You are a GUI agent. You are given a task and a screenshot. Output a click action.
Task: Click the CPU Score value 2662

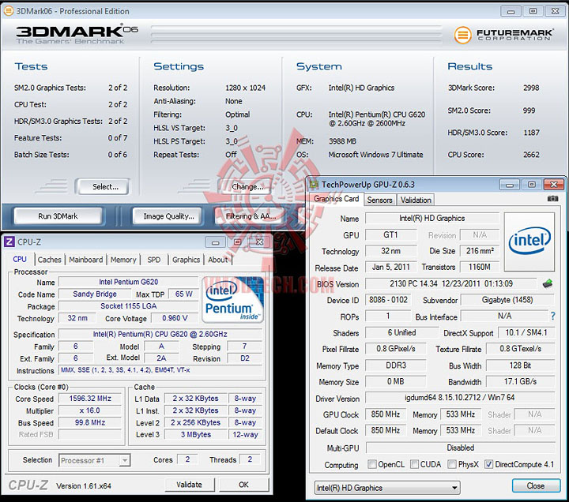pyautogui.click(x=531, y=155)
